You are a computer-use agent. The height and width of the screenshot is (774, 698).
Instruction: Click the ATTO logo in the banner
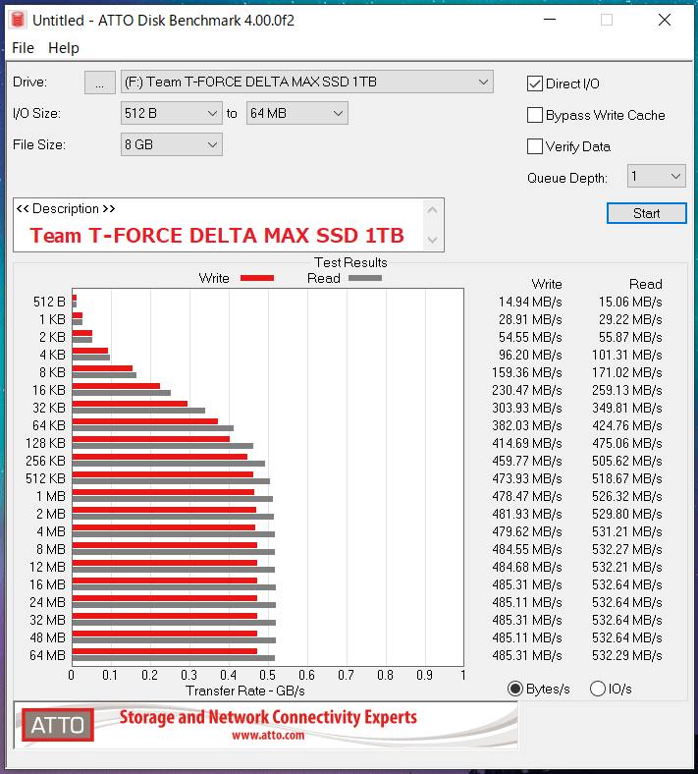click(58, 725)
